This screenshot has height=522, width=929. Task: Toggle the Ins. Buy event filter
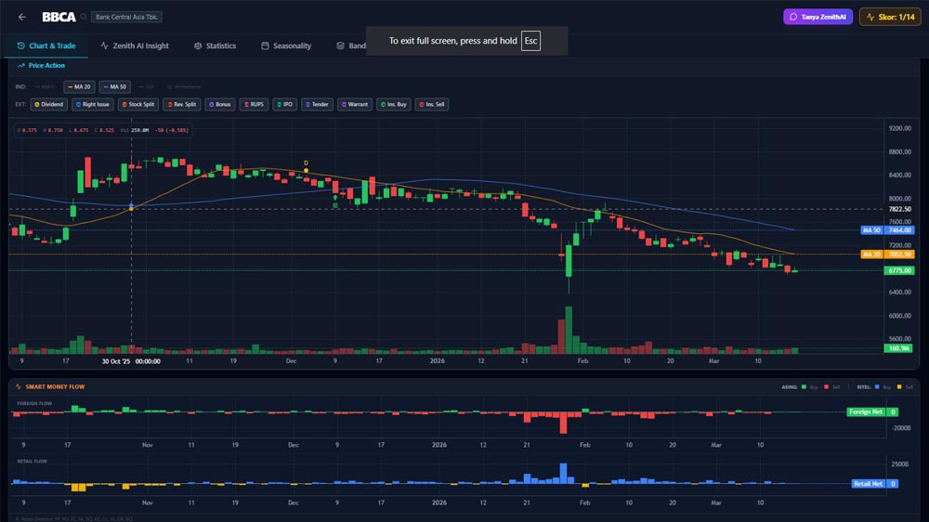[x=393, y=104]
